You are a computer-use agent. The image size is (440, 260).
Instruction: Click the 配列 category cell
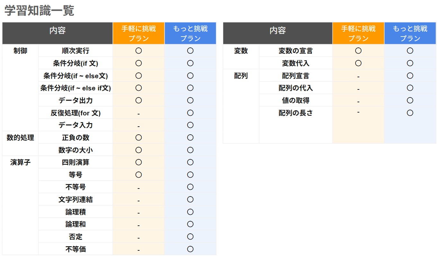click(241, 76)
